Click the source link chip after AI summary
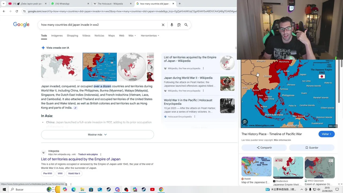Screen dimensions: 343x193 (x=75, y=108)
